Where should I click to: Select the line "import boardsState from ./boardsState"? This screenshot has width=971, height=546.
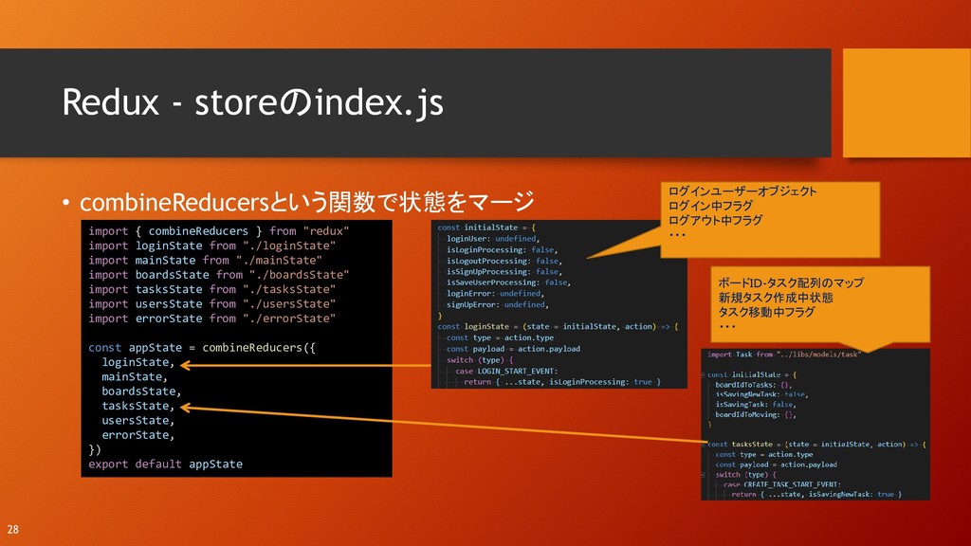219,275
